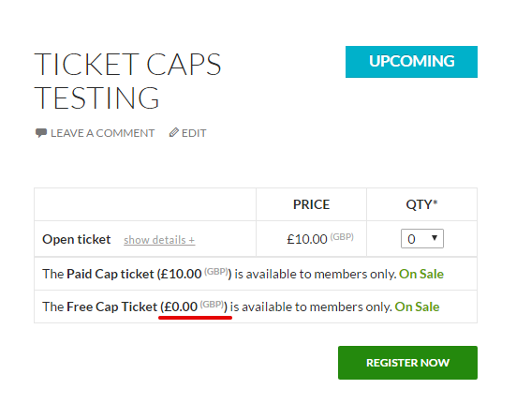Click On Sale in Free Cap row
The height and width of the screenshot is (404, 531).
[x=418, y=307]
